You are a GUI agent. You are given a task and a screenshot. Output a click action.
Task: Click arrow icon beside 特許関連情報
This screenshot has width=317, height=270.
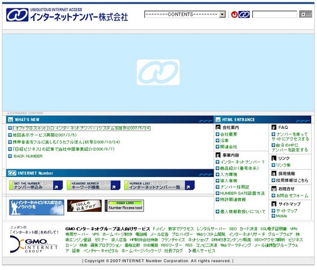tap(217, 199)
